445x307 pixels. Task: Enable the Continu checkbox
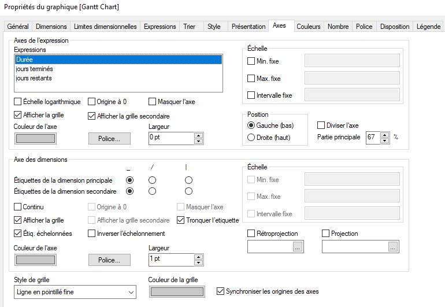pyautogui.click(x=17, y=207)
